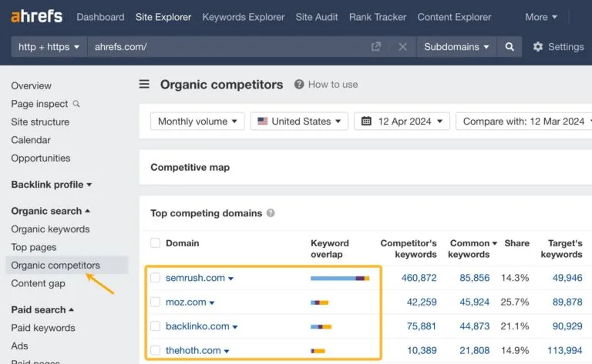Collapse the Paid search section
Screen dimensions: 592x364
tap(42, 309)
